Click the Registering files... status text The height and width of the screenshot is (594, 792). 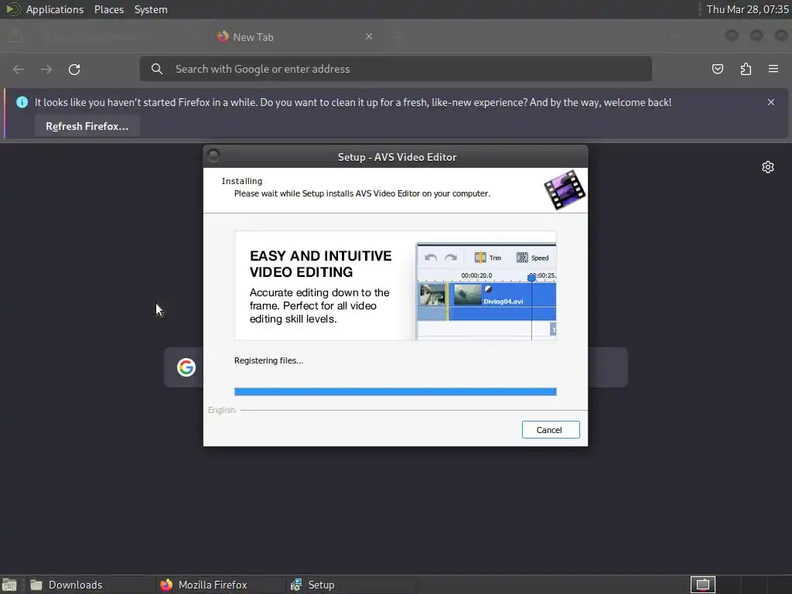tap(268, 360)
